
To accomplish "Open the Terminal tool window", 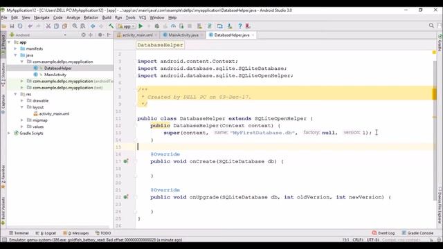I will 19,233.
